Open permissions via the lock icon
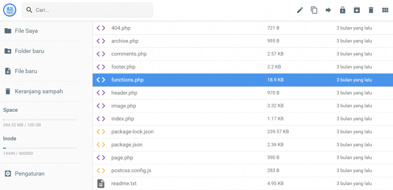 coord(342,10)
